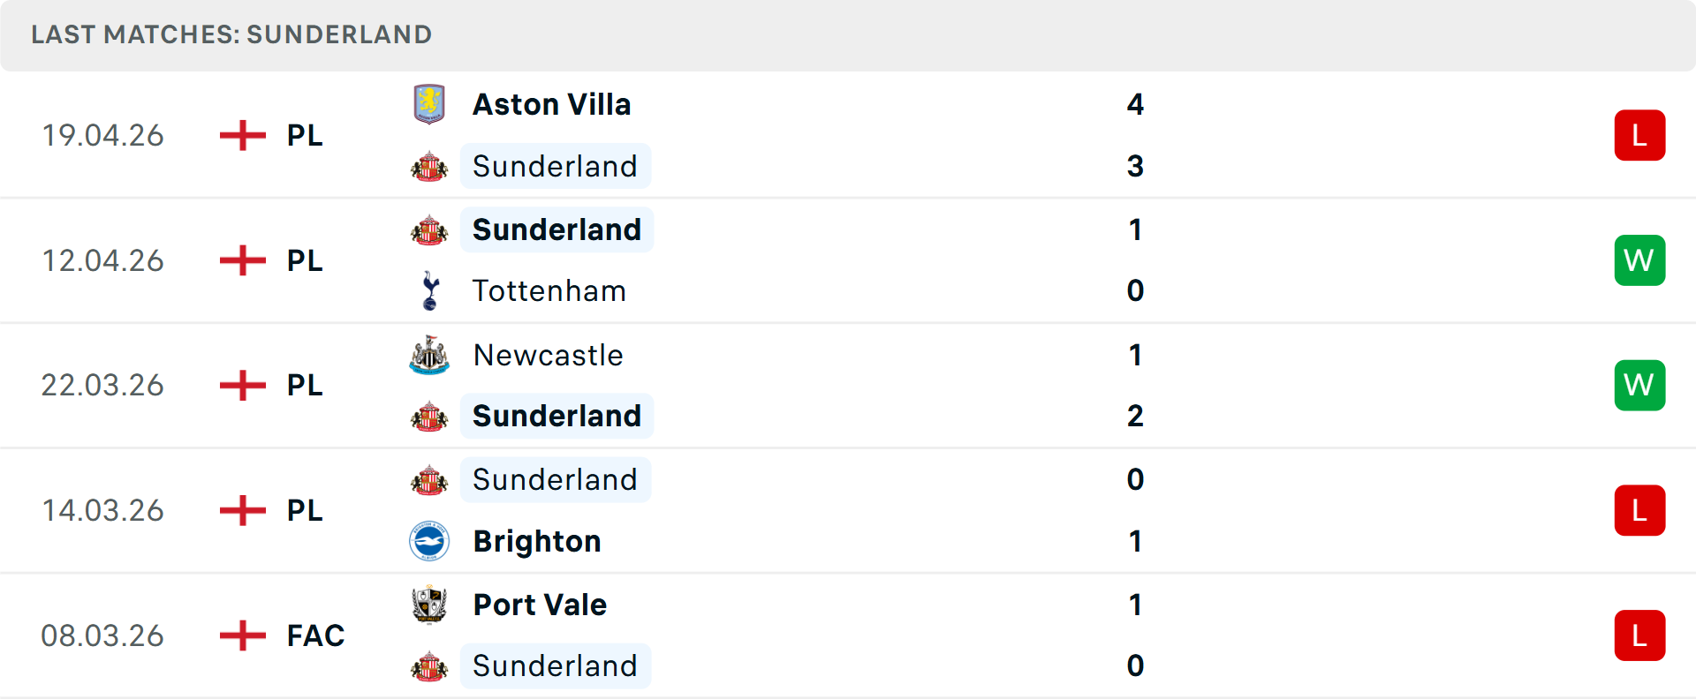This screenshot has height=699, width=1696.
Task: Select the Port Vale club crest
Action: click(430, 605)
